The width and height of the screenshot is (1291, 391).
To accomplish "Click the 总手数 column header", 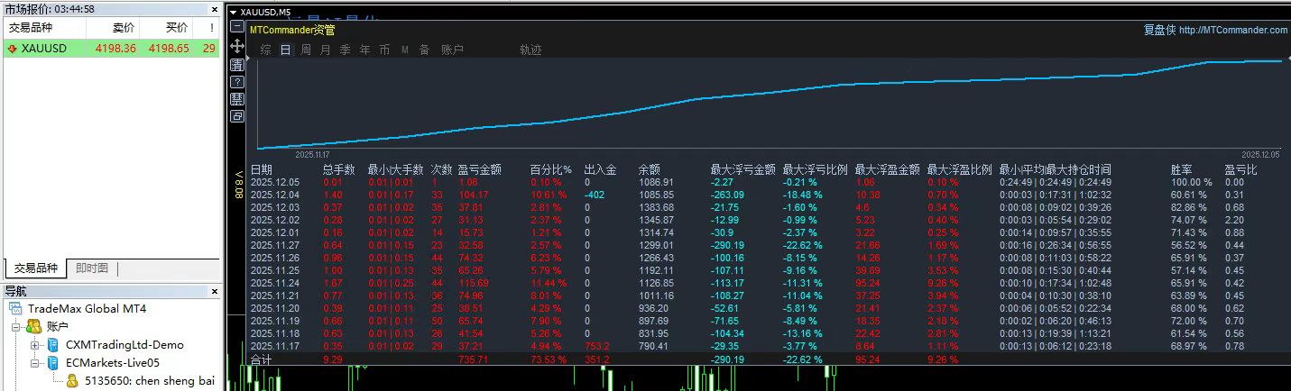I will coord(338,169).
